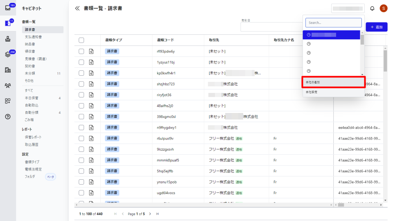Collapse sidebar with double chevron icon

coord(77,8)
